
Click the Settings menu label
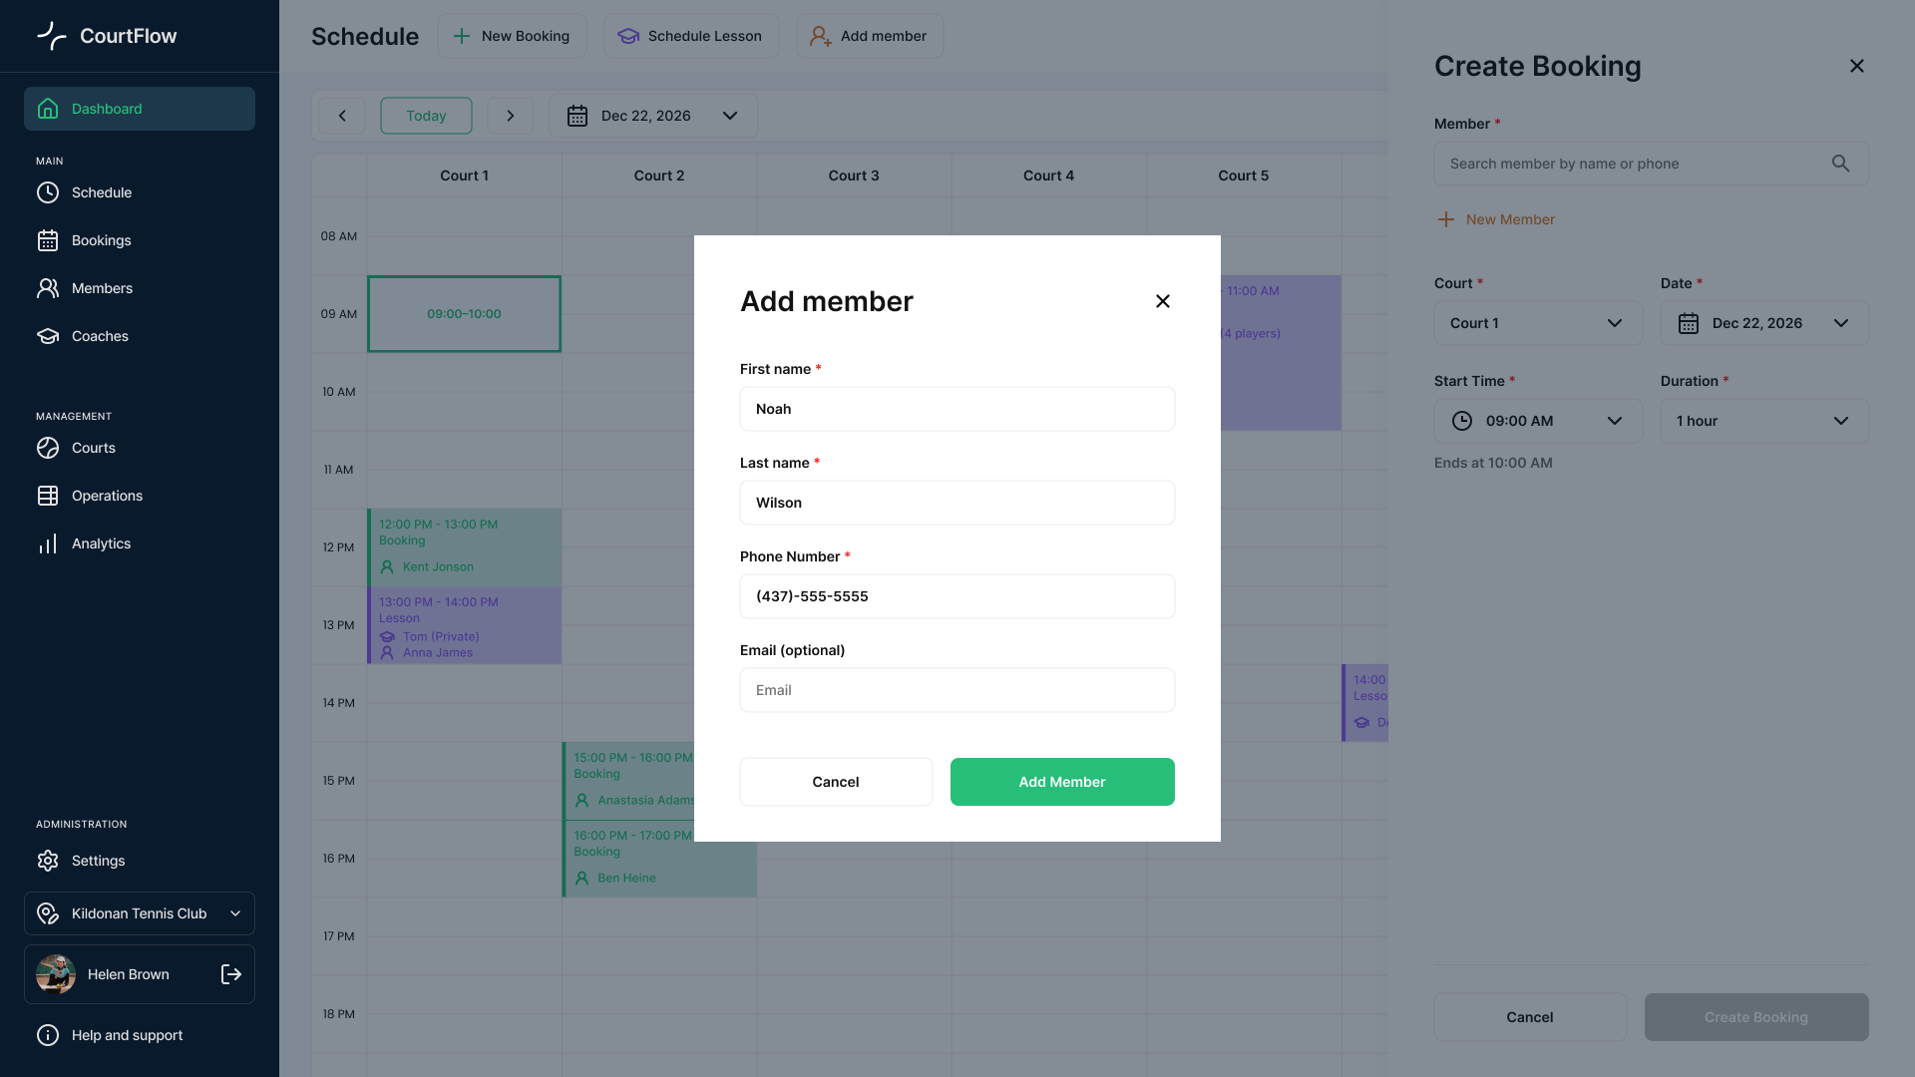click(98, 861)
